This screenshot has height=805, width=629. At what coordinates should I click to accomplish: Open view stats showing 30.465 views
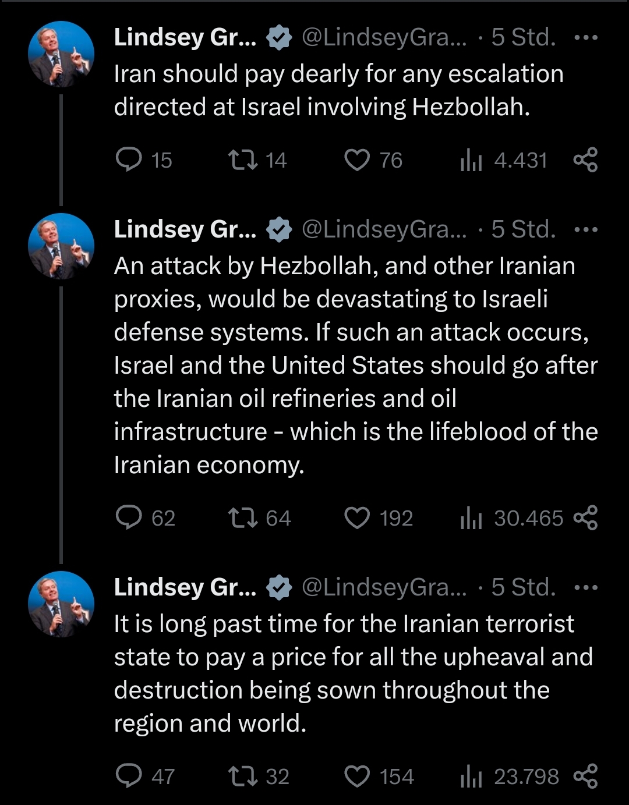(x=471, y=518)
